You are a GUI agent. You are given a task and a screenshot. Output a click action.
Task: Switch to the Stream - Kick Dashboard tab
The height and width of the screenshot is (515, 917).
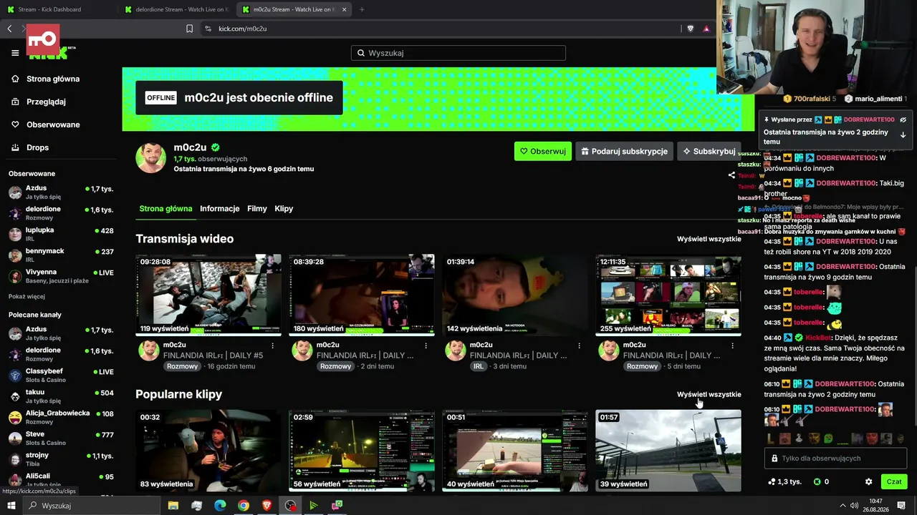56,9
